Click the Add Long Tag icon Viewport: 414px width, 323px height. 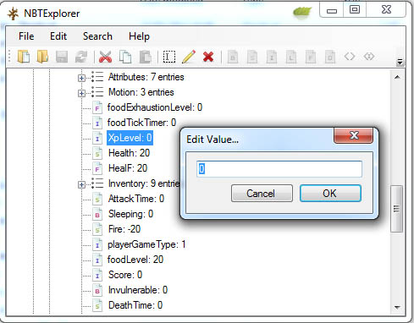pyautogui.click(x=291, y=57)
